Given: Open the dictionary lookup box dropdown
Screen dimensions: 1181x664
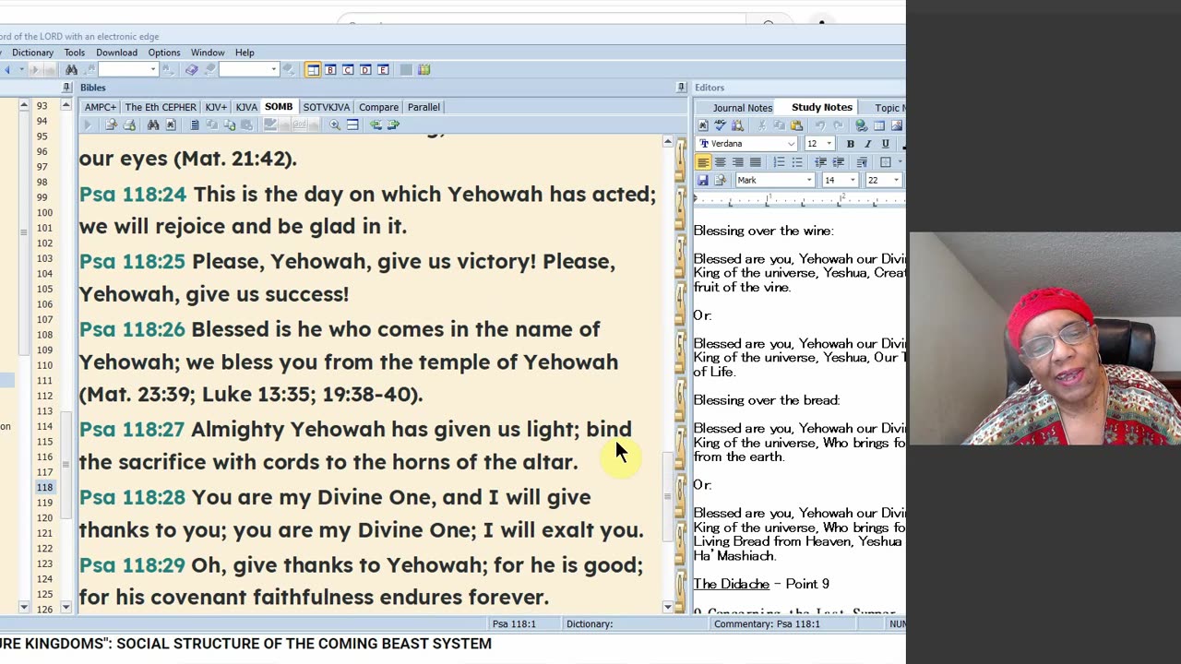Looking at the screenshot, I should (274, 70).
